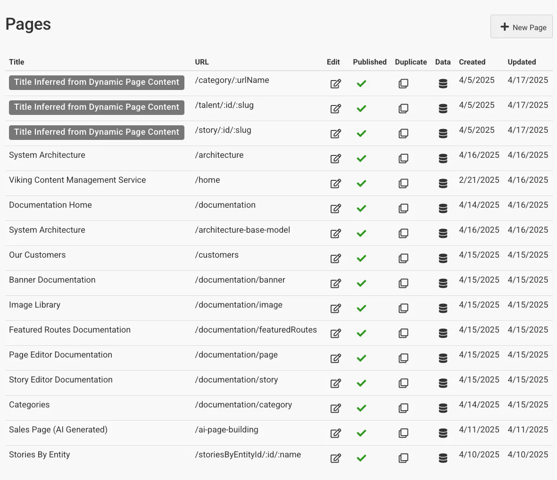Viewport: 557px width, 480px height.
Task: Click the Created column header
Action: tap(472, 62)
